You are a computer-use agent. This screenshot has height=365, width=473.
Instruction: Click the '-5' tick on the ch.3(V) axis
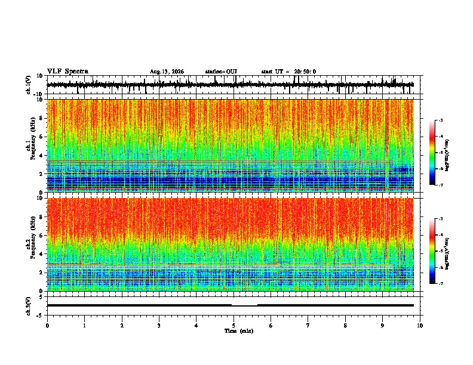pyautogui.click(x=41, y=315)
